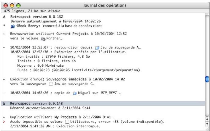Click the delta marker beside version 6.0.132
210x131 pixels.
click(4, 17)
